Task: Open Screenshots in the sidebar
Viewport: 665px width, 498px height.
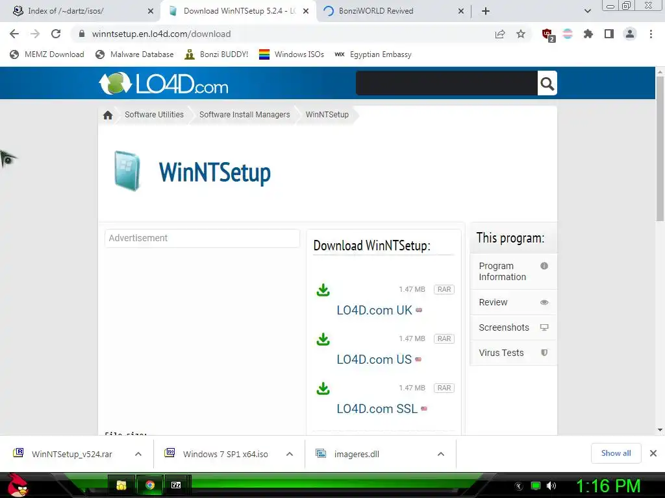Action: pyautogui.click(x=514, y=327)
